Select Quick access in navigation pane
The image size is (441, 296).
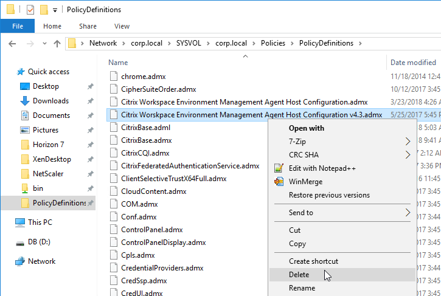tap(49, 72)
